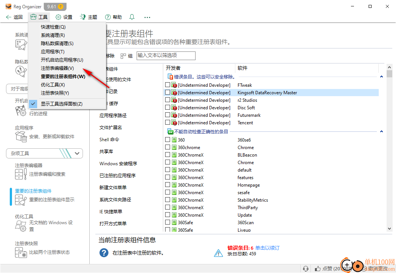Collapse the unverifiable entries group arrow
Screen dimensions: 396x273
click(x=381, y=131)
